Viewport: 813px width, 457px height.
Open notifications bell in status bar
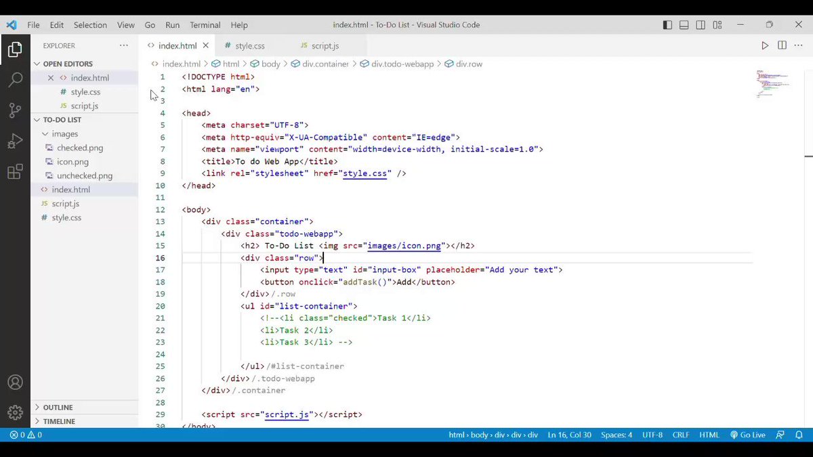[x=799, y=435]
